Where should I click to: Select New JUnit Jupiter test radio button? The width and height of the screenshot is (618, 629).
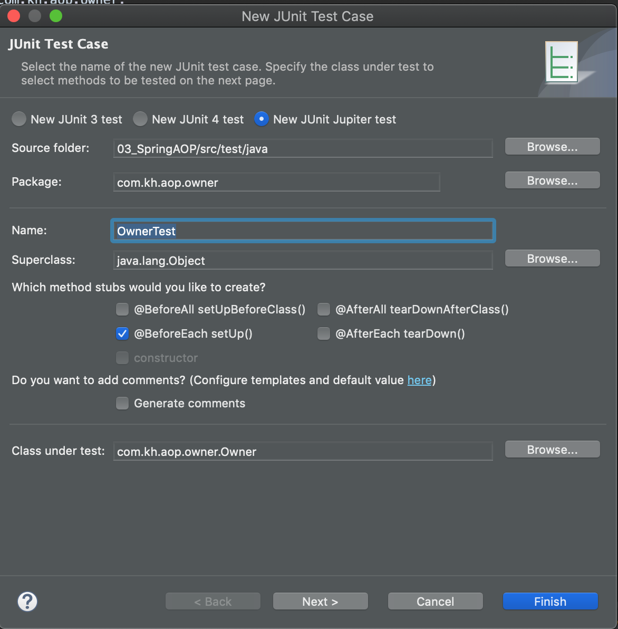tap(262, 119)
